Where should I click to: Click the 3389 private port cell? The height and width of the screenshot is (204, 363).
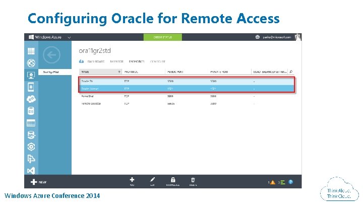pyautogui.click(x=213, y=104)
